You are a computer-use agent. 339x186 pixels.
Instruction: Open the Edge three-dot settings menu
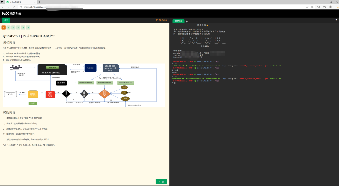coord(337,7)
